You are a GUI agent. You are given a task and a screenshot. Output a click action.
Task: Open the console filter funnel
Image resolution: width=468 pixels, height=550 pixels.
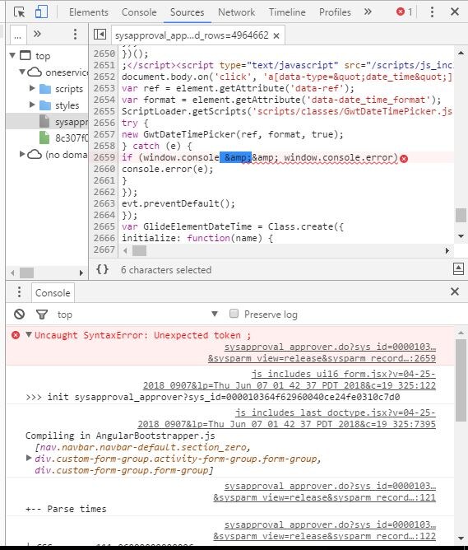42,314
